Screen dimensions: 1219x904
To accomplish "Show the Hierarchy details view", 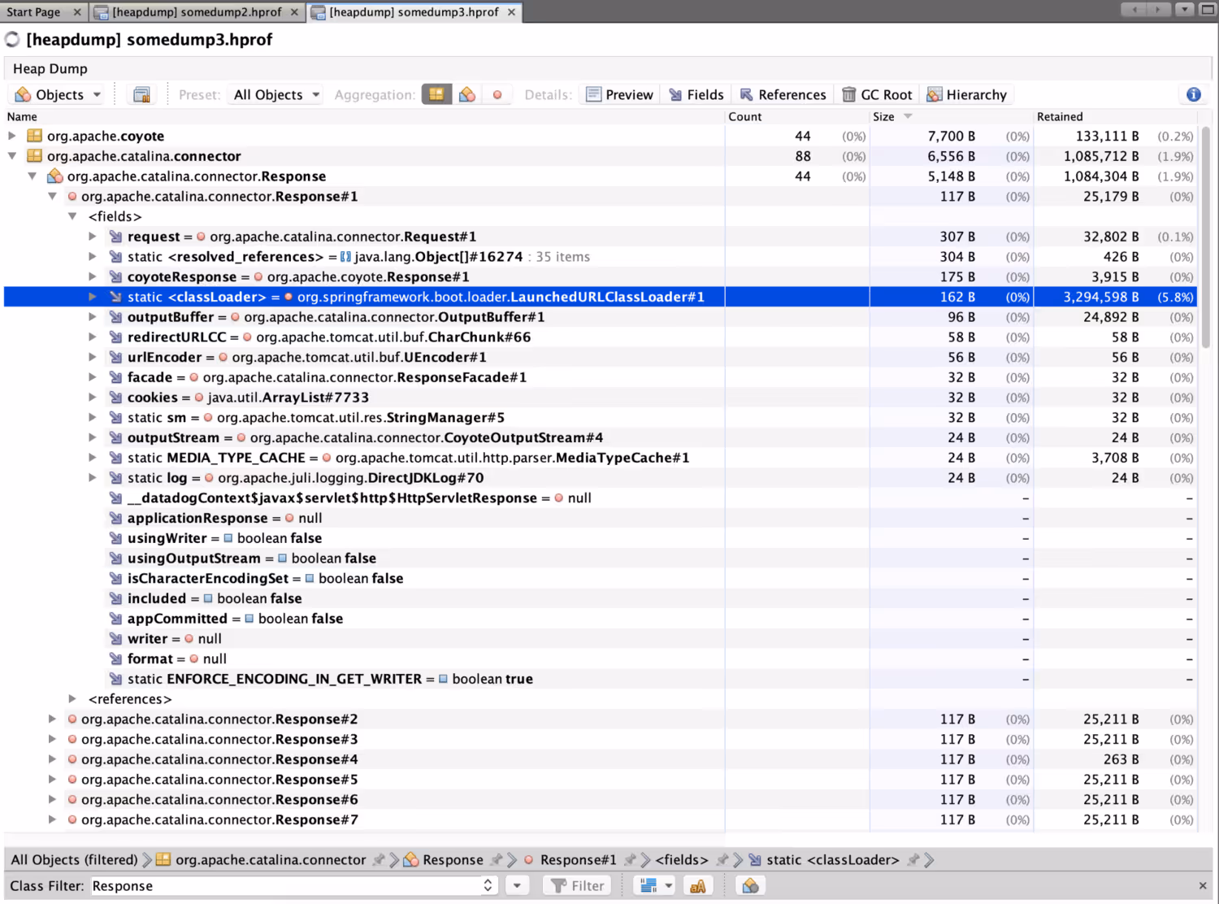I will tap(966, 94).
